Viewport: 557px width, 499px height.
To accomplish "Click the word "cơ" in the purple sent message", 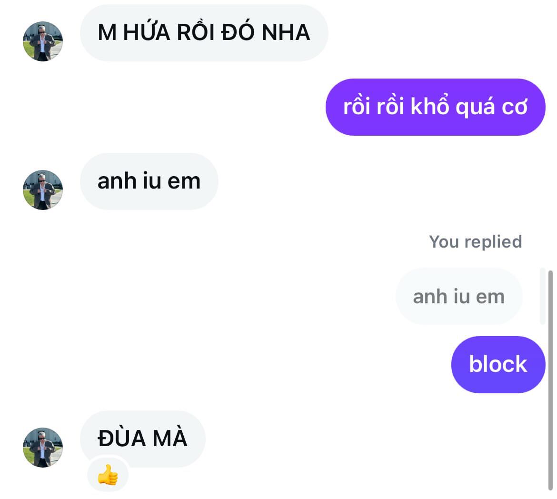I will [x=514, y=107].
